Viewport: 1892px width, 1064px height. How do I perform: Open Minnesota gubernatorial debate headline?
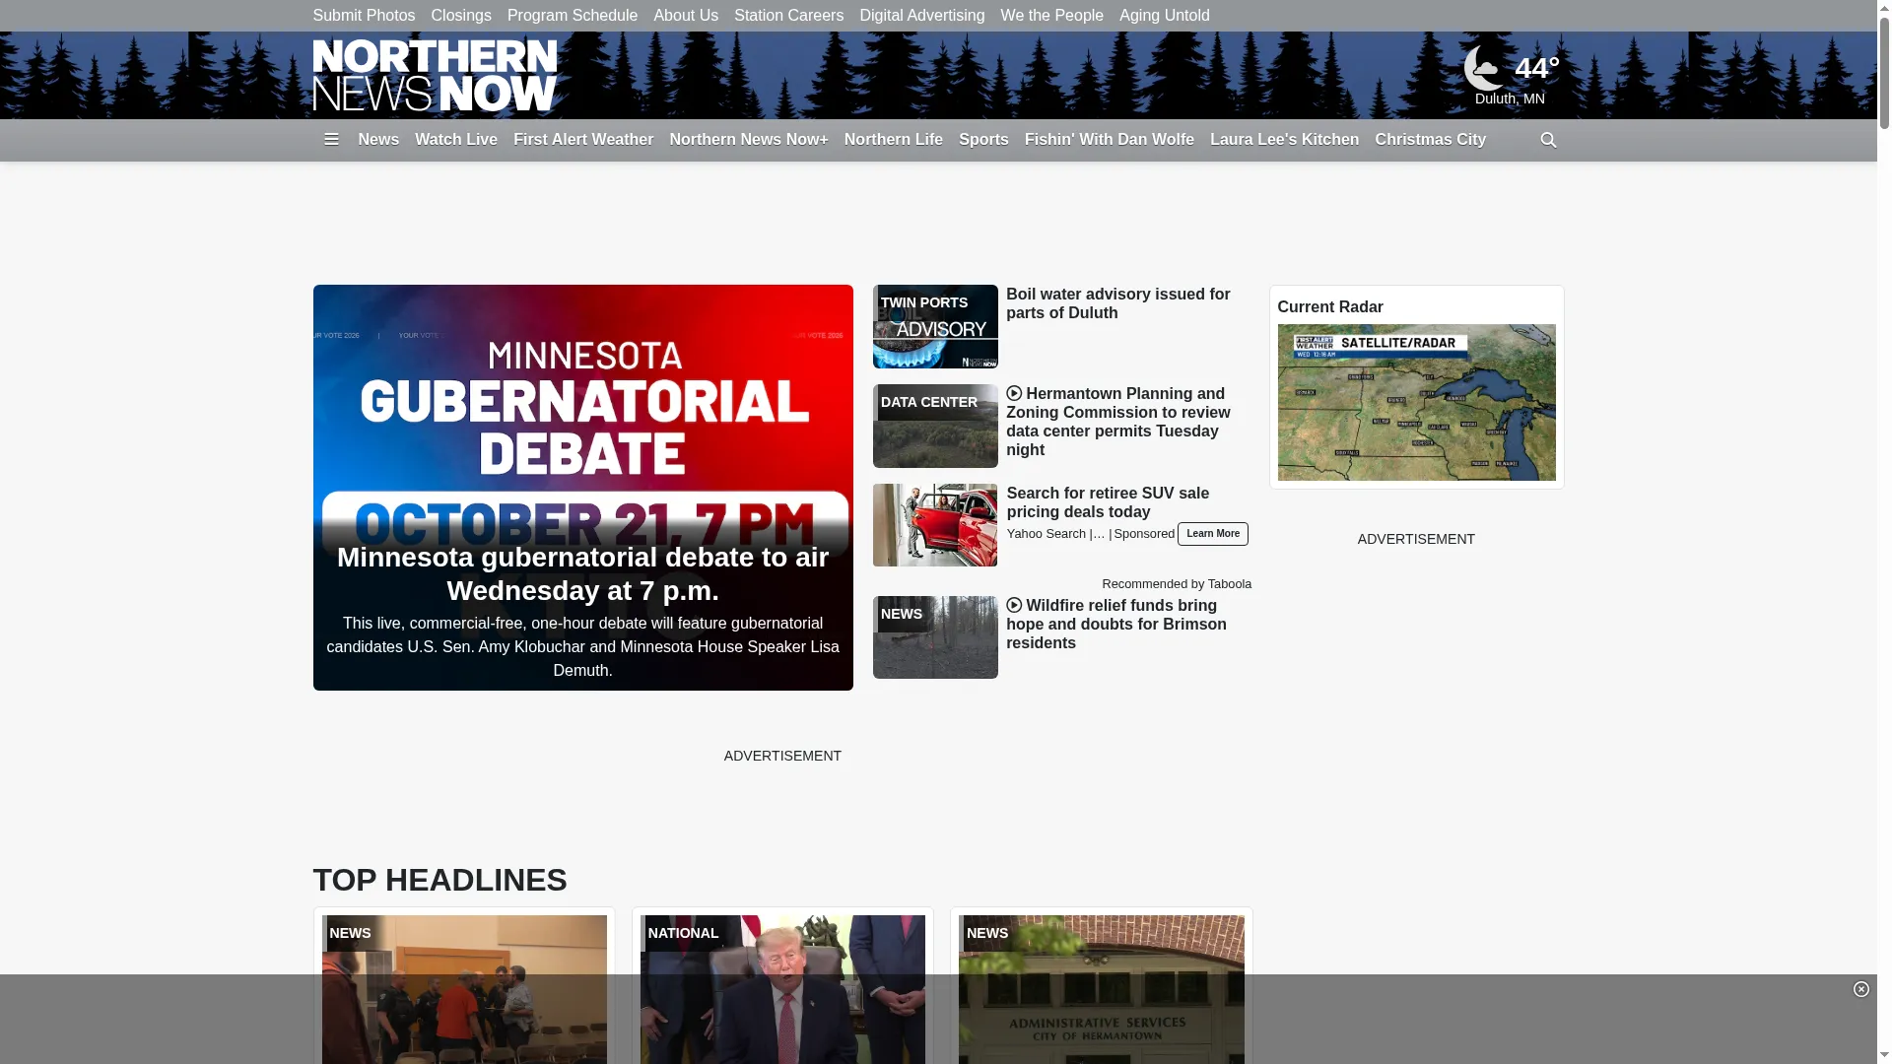pyautogui.click(x=583, y=573)
